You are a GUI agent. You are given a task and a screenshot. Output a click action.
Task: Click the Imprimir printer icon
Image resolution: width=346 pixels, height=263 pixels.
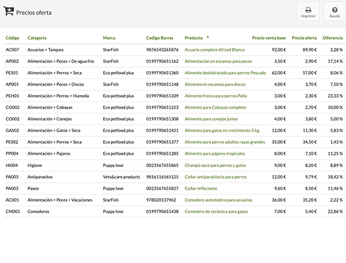point(308,10)
